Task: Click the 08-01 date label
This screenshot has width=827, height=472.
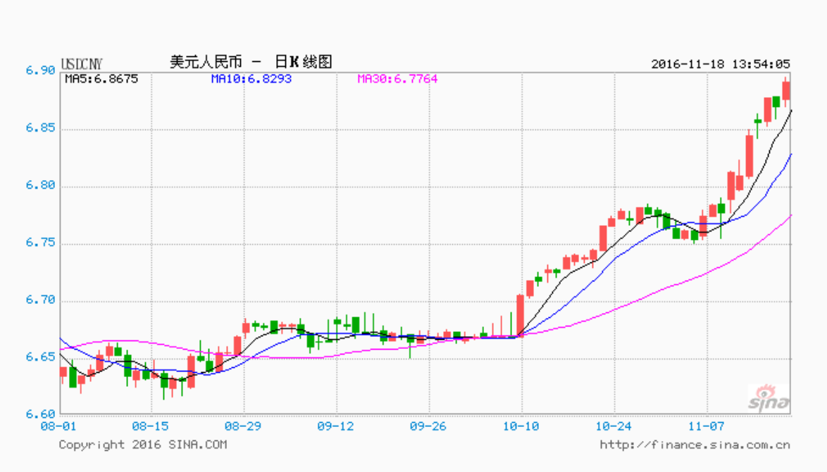Action: click(x=58, y=426)
